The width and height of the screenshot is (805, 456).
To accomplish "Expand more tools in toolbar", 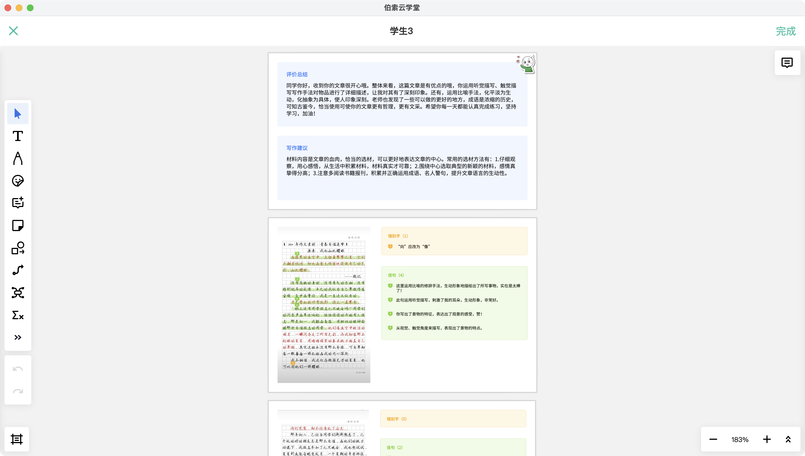I will tap(18, 337).
